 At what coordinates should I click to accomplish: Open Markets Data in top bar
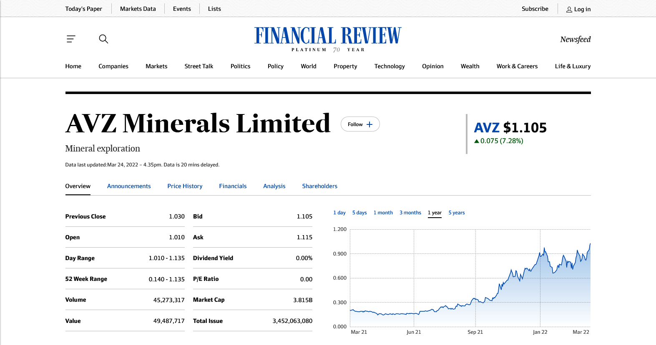[138, 9]
